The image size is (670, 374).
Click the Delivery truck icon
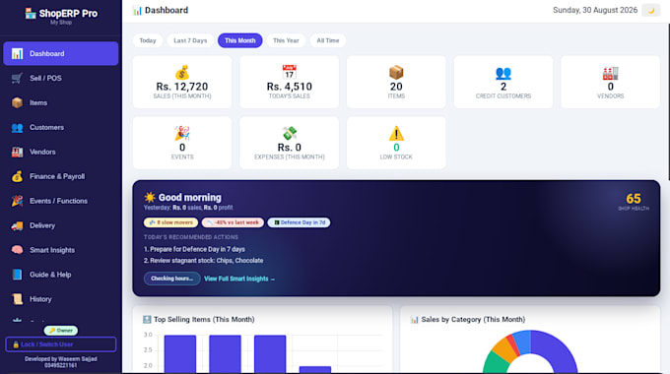click(17, 225)
